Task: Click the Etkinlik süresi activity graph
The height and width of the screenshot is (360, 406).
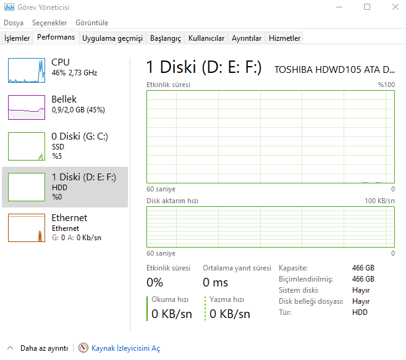Action: 270,137
